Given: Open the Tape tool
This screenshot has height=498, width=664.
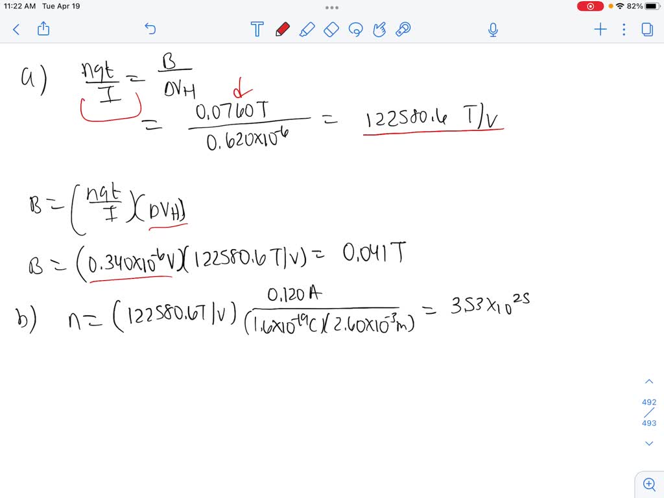Looking at the screenshot, I should pos(403,29).
